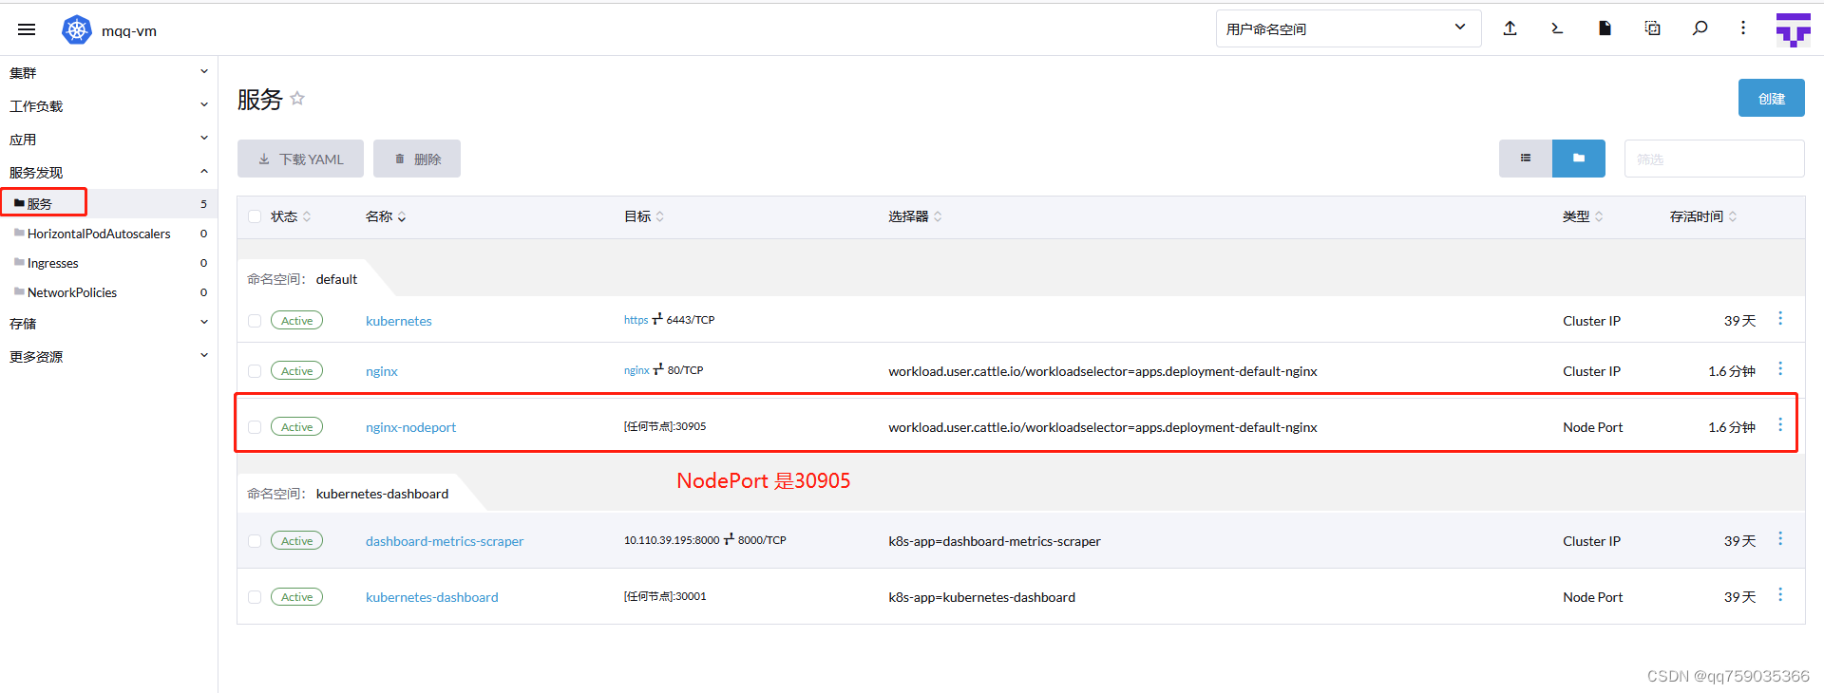
Task: Sort table by 存活时间 column
Action: point(1703,216)
